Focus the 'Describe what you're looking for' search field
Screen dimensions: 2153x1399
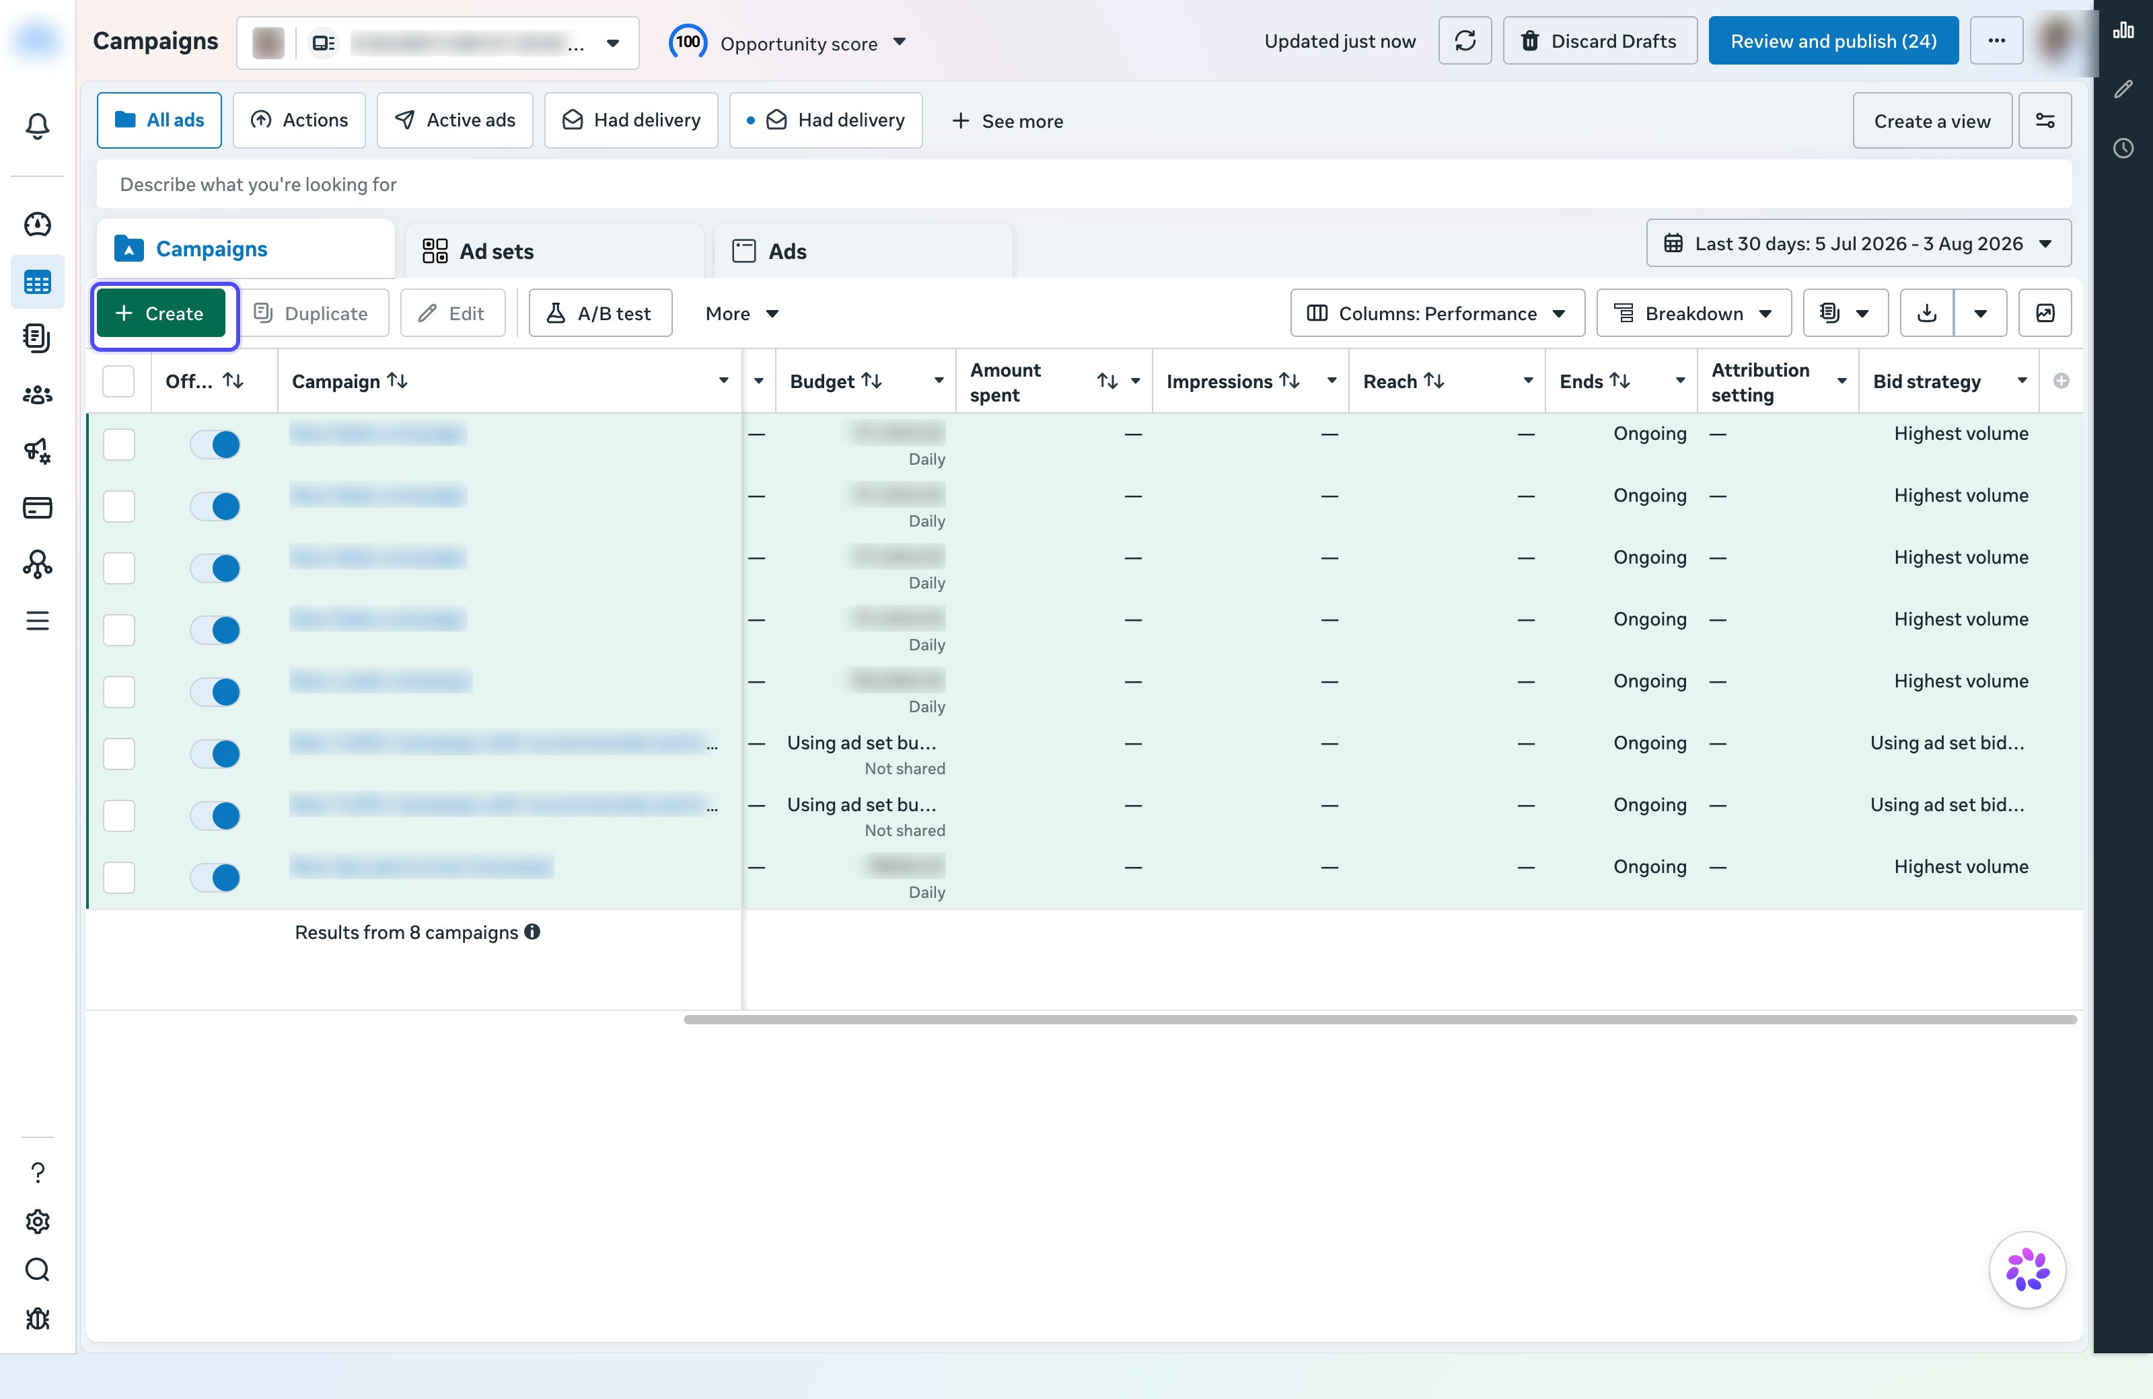[x=1084, y=184]
